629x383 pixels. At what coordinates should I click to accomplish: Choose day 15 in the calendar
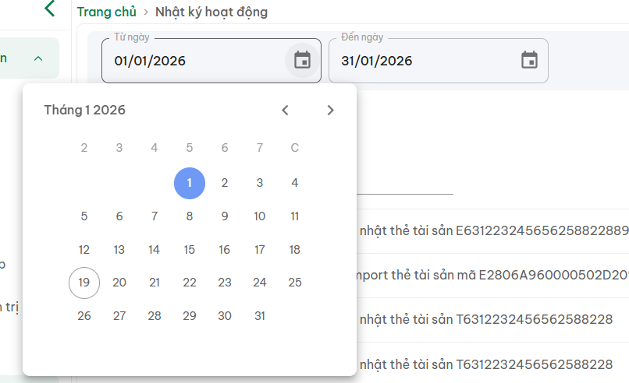[x=190, y=250]
